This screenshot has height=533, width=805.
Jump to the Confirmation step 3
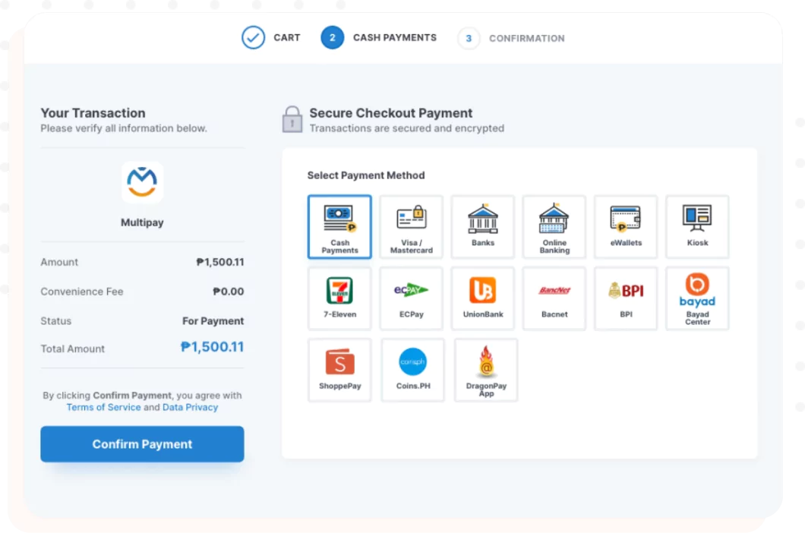coord(511,38)
